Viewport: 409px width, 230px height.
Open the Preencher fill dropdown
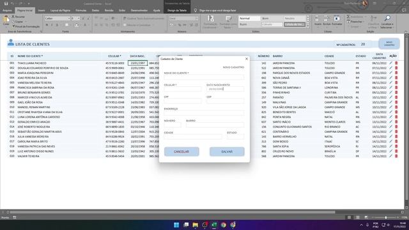[364, 22]
